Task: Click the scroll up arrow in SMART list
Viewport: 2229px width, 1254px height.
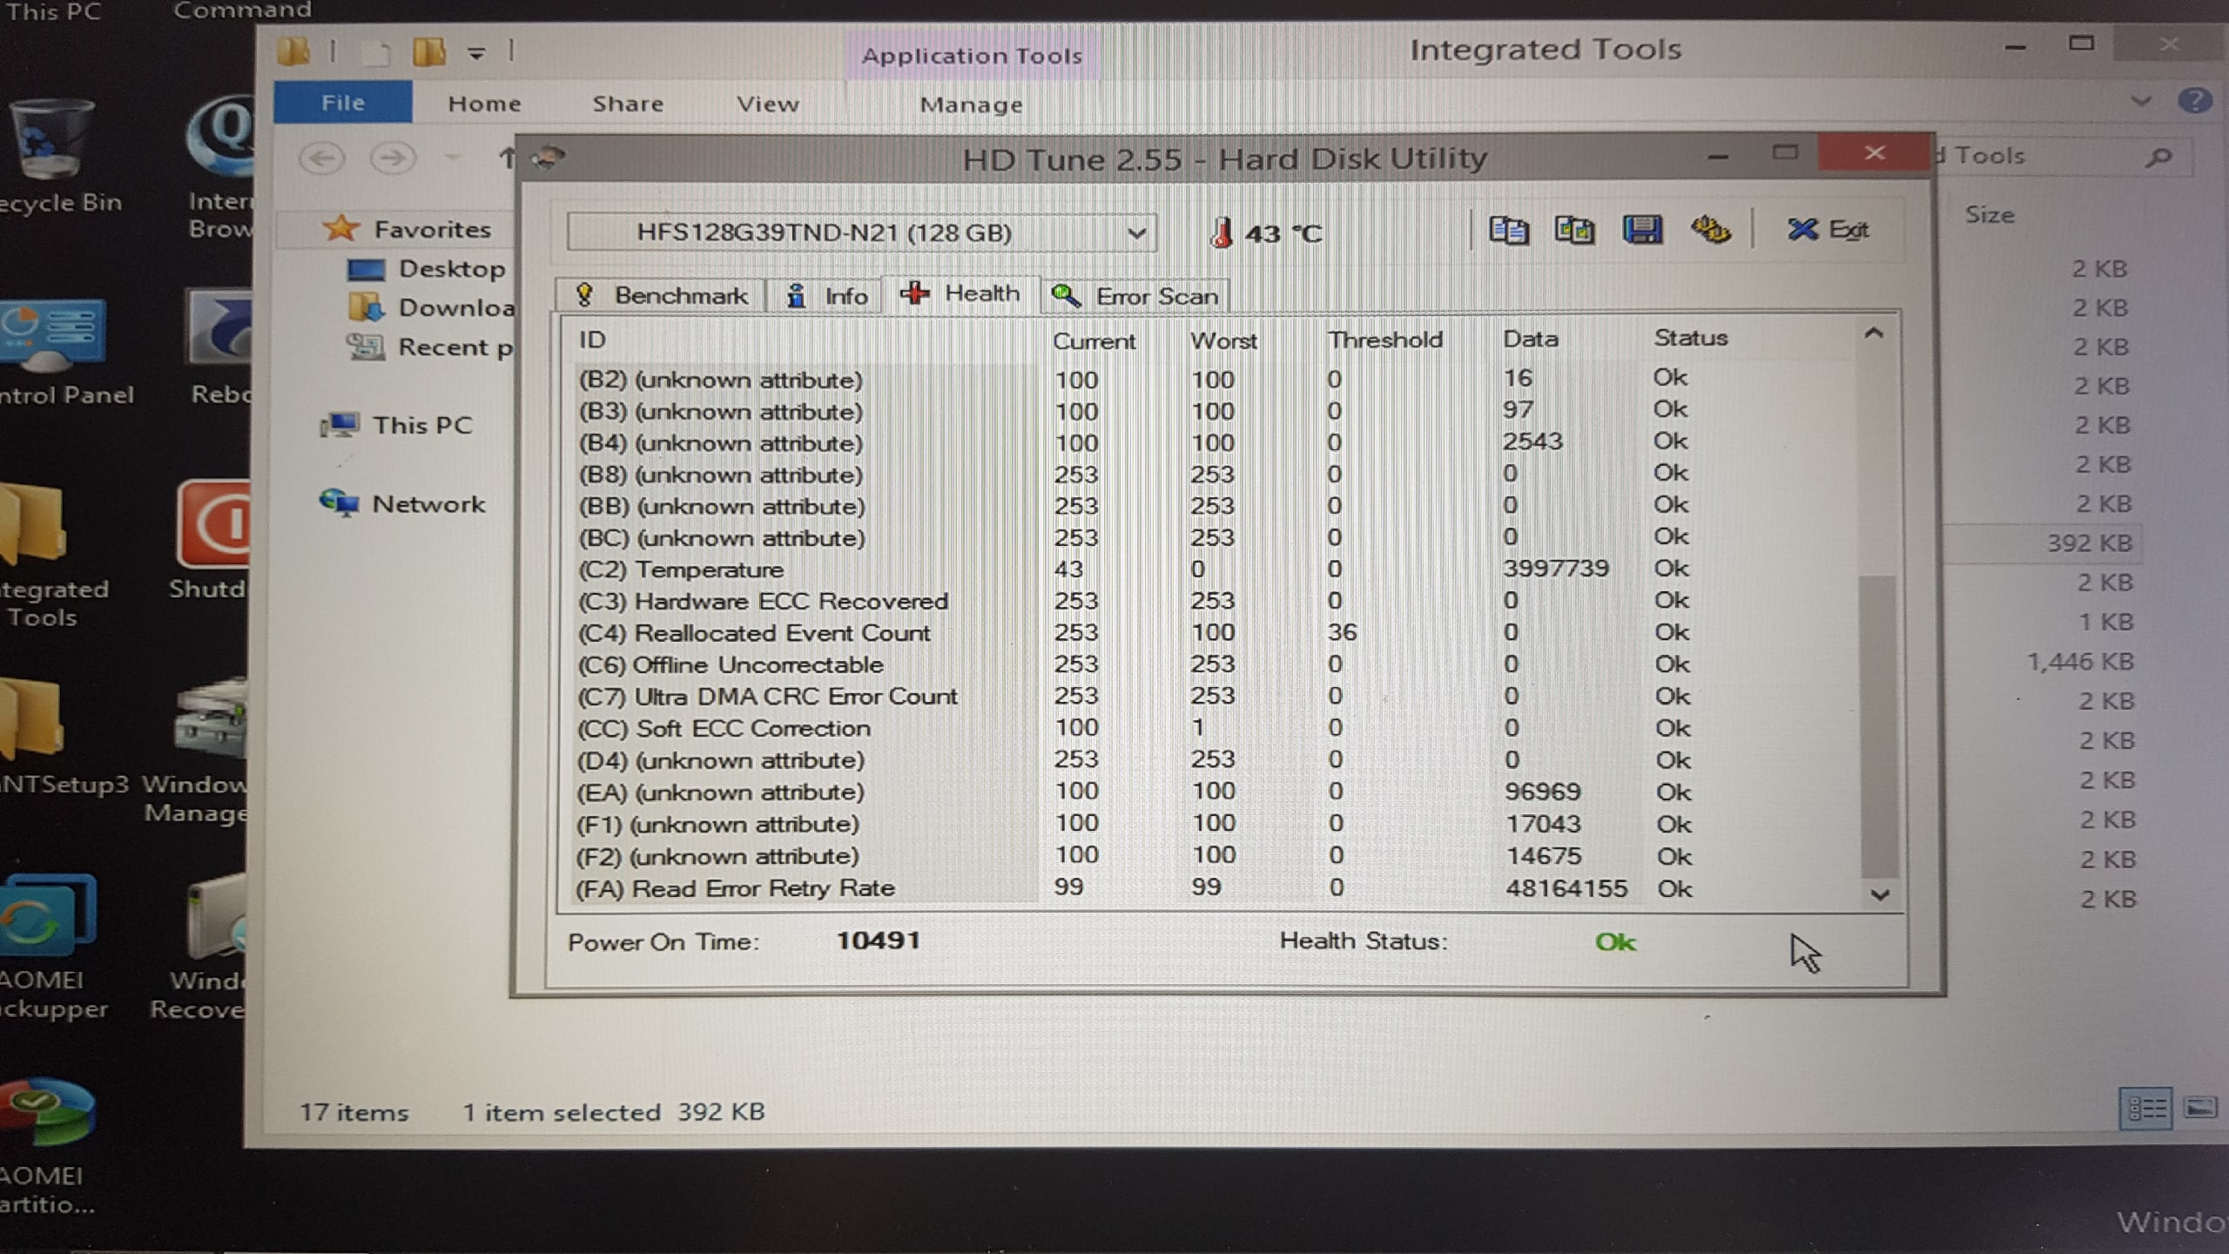Action: pyautogui.click(x=1874, y=334)
